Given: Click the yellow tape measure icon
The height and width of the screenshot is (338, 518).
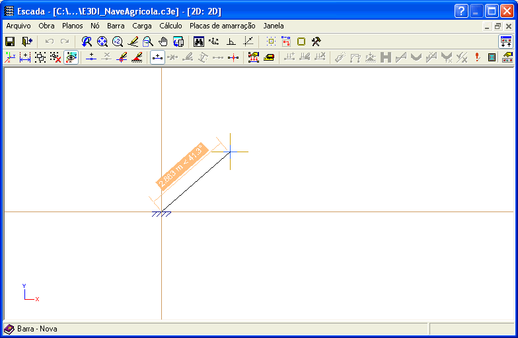Looking at the screenshot, I should (269, 57).
